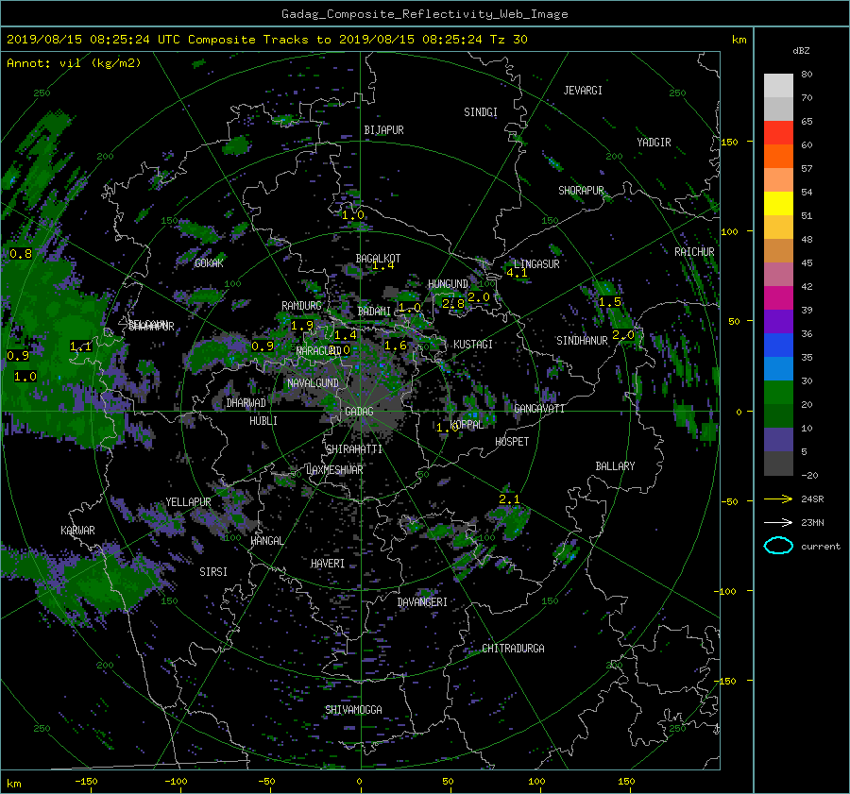Select the magenta swatch in dBZ legend
850x794 pixels.
click(x=778, y=297)
